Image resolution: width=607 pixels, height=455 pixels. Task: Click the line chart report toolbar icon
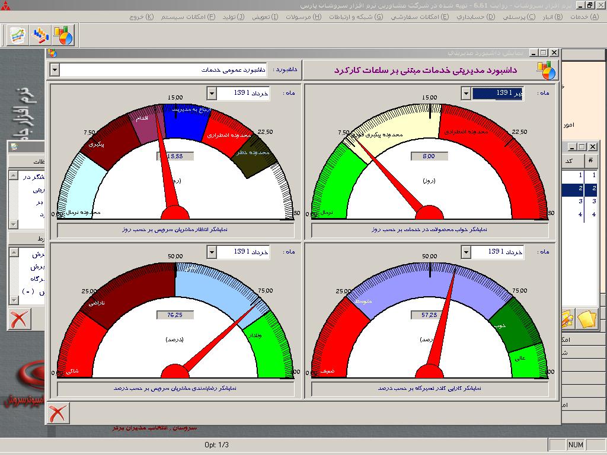point(17,36)
